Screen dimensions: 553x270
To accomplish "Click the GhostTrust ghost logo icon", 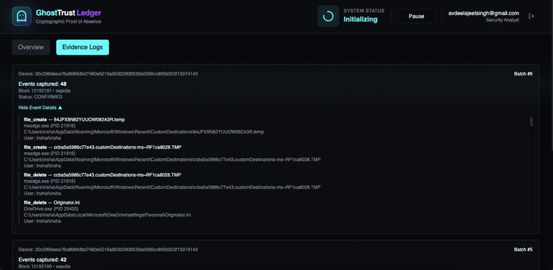I will [21, 16].
